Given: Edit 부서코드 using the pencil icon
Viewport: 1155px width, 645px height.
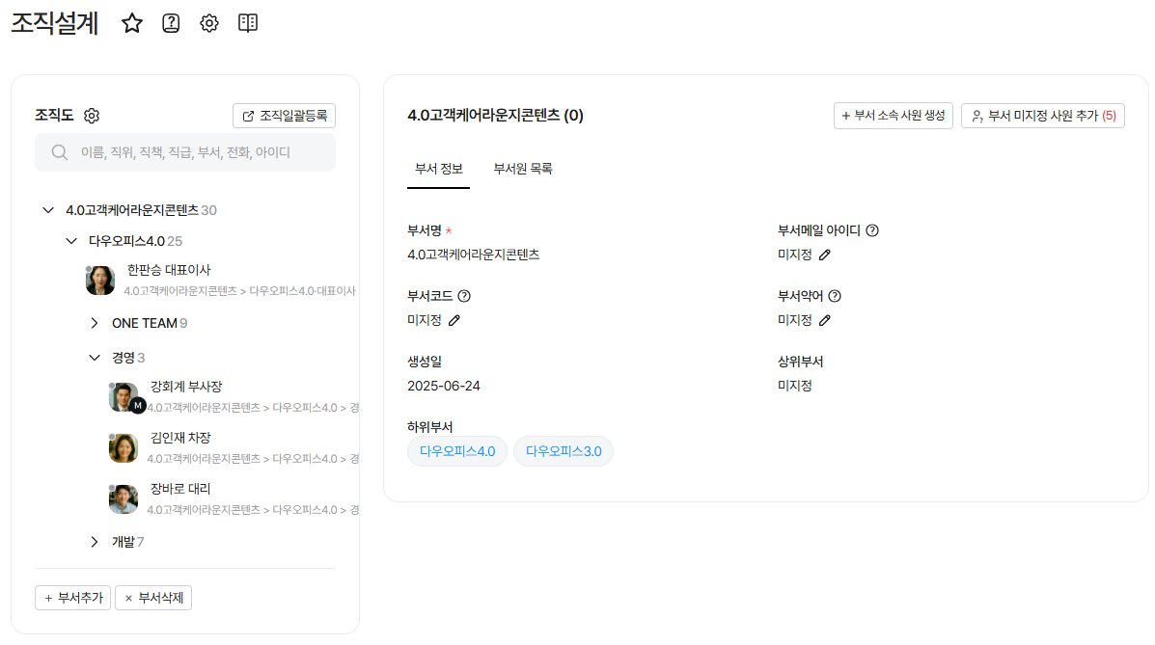Looking at the screenshot, I should tap(454, 320).
